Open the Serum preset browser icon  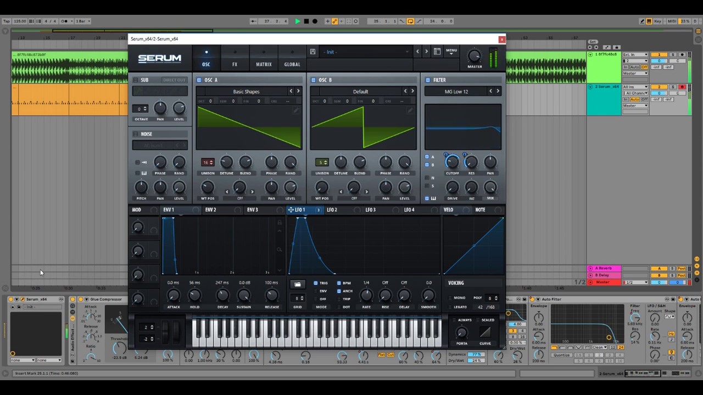[x=437, y=52]
